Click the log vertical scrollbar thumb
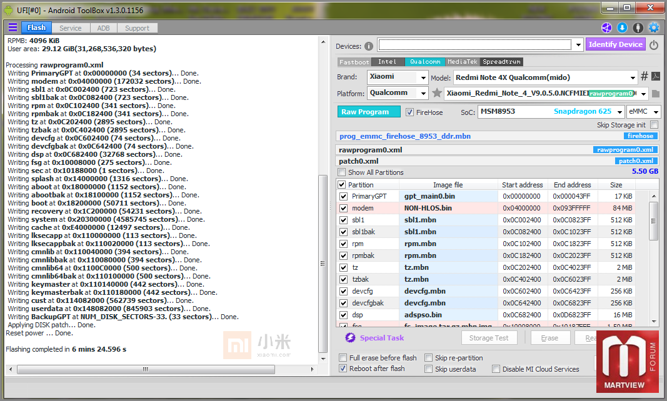This screenshot has width=667, height=401. click(x=323, y=264)
